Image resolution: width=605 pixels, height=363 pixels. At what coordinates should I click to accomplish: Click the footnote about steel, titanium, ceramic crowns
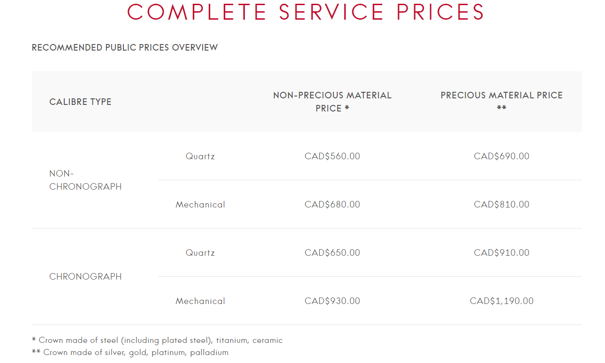(157, 340)
